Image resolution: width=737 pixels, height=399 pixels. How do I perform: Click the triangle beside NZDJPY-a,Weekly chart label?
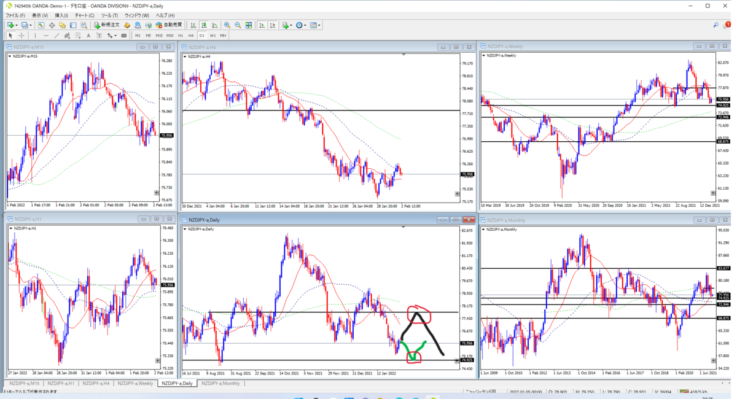click(x=483, y=56)
